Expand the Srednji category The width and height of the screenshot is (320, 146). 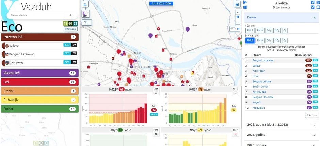click(x=39, y=91)
